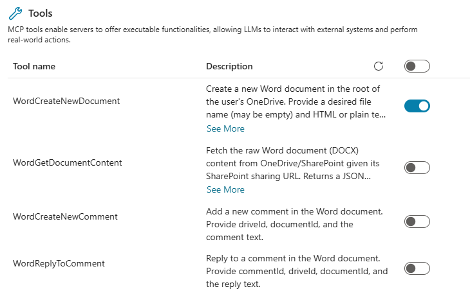Turn on the WordReplyToComment toggle
Image resolution: width=470 pixels, height=296 pixels.
pos(417,268)
